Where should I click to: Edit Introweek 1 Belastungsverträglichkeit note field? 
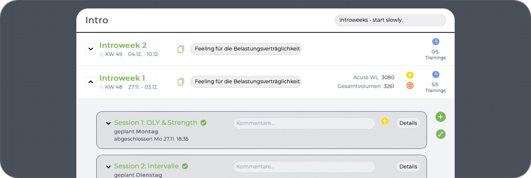coord(246,81)
